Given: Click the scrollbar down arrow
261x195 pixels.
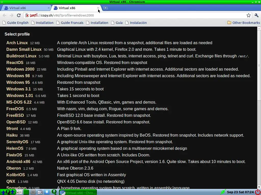Looking at the screenshot, I should click(x=259, y=187).
